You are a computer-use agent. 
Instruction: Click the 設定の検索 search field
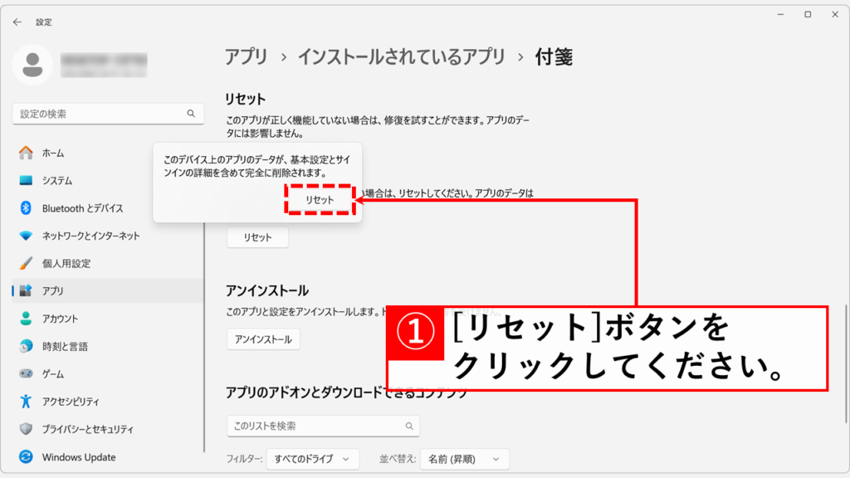coord(108,114)
